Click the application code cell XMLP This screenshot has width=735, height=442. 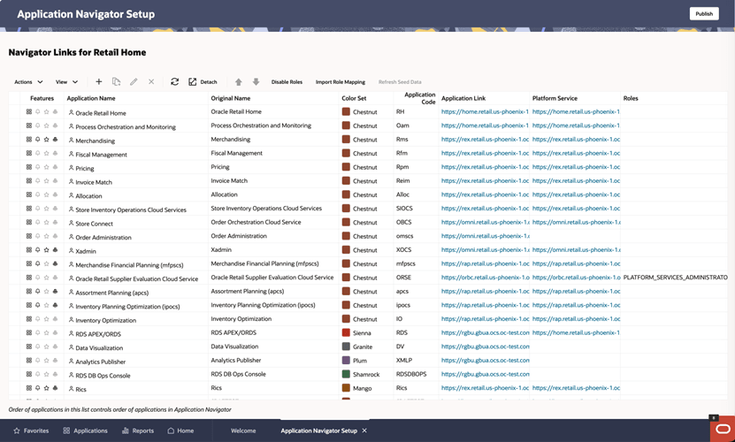coord(404,360)
